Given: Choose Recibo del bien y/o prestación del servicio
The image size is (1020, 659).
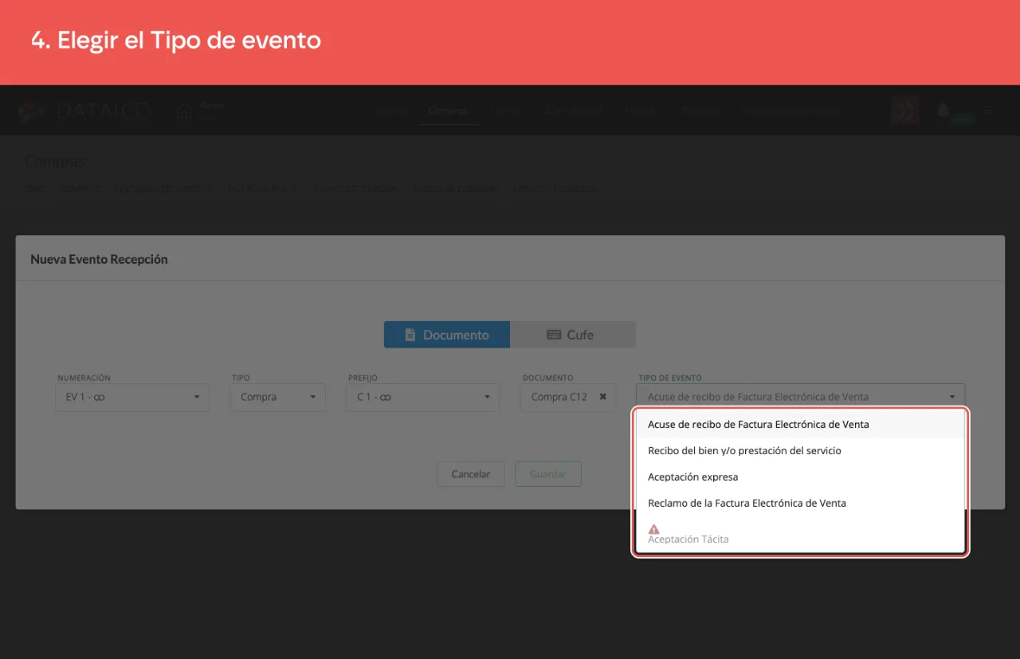Looking at the screenshot, I should [x=800, y=451].
